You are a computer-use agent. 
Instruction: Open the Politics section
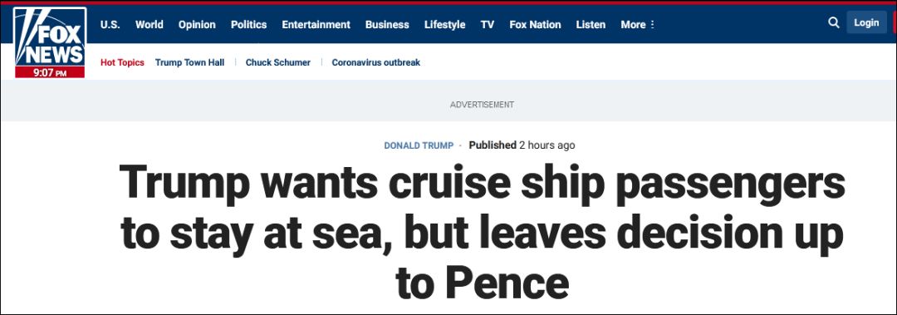[249, 25]
